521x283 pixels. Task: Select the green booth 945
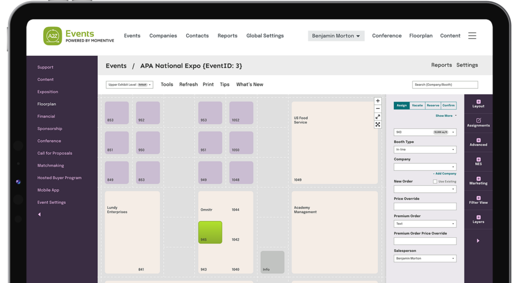[x=210, y=232]
